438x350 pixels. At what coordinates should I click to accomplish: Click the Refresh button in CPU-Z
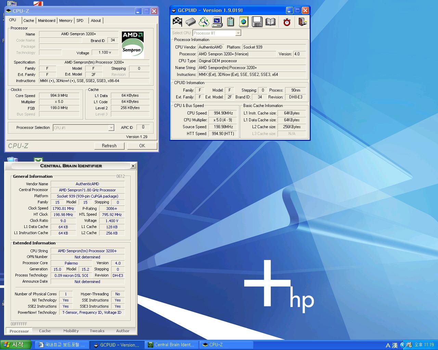(109, 146)
